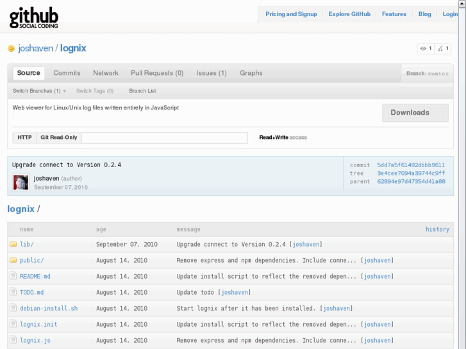The width and height of the screenshot is (466, 349).
Task: Click the watchers eye icon
Action: pos(423,49)
